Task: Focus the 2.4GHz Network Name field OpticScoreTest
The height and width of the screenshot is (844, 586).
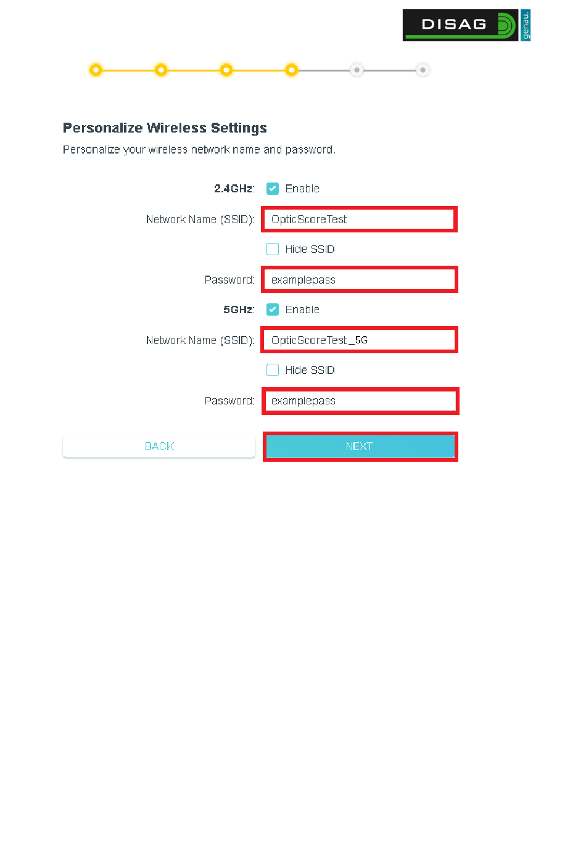Action: [x=360, y=219]
